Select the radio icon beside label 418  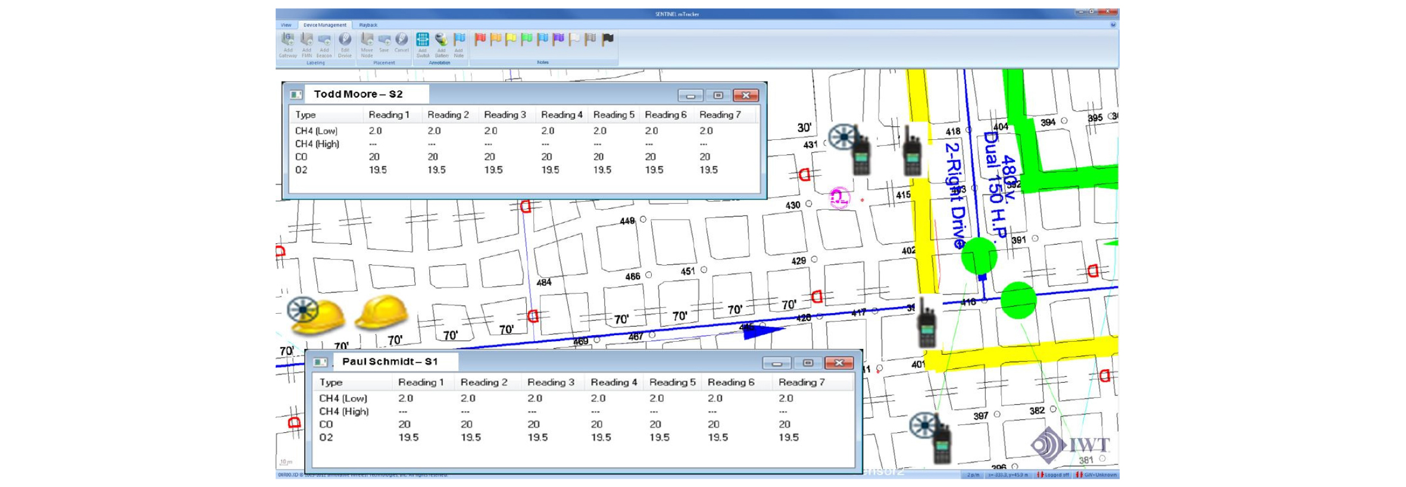912,152
